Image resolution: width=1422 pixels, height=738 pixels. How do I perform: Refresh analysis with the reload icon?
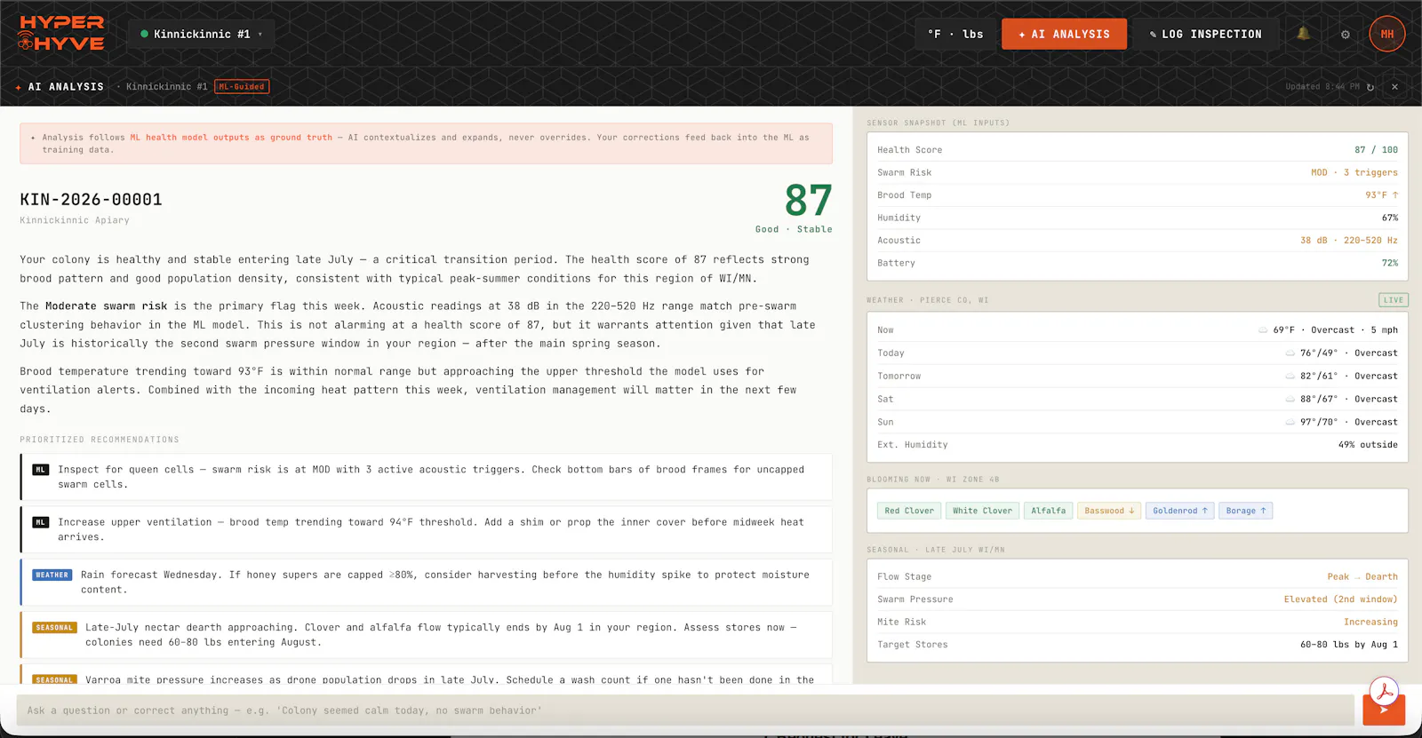(x=1370, y=87)
